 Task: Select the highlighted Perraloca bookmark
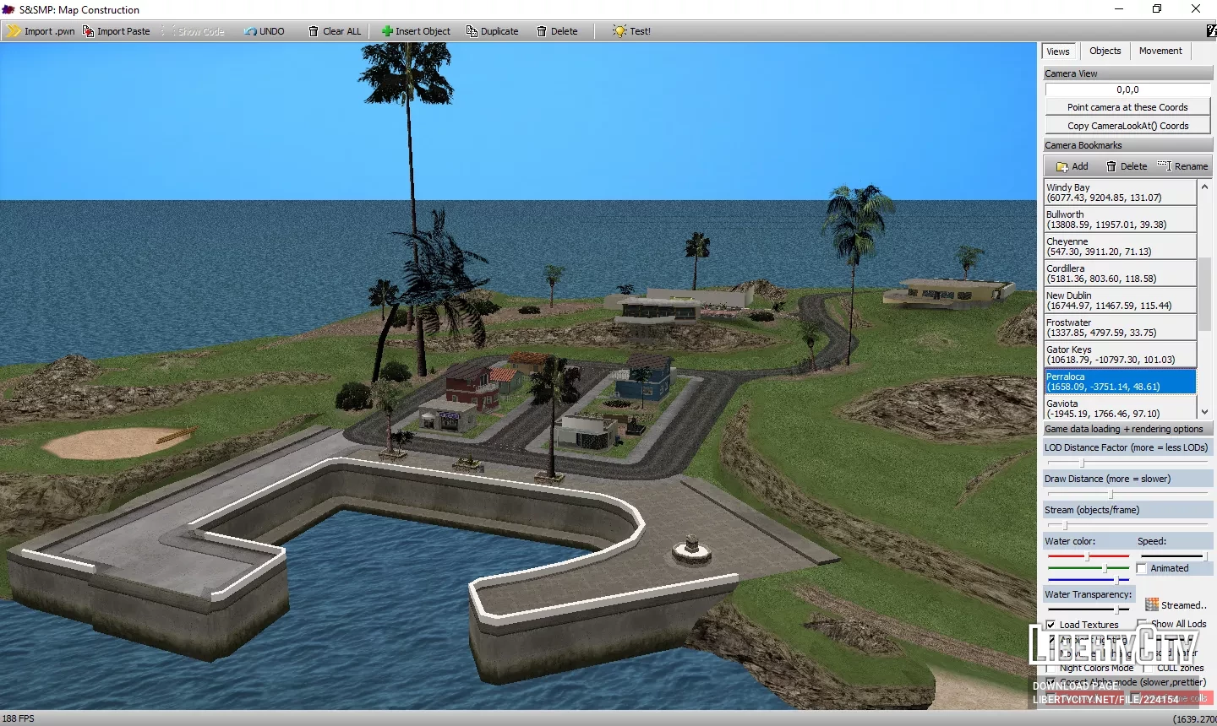click(x=1121, y=382)
